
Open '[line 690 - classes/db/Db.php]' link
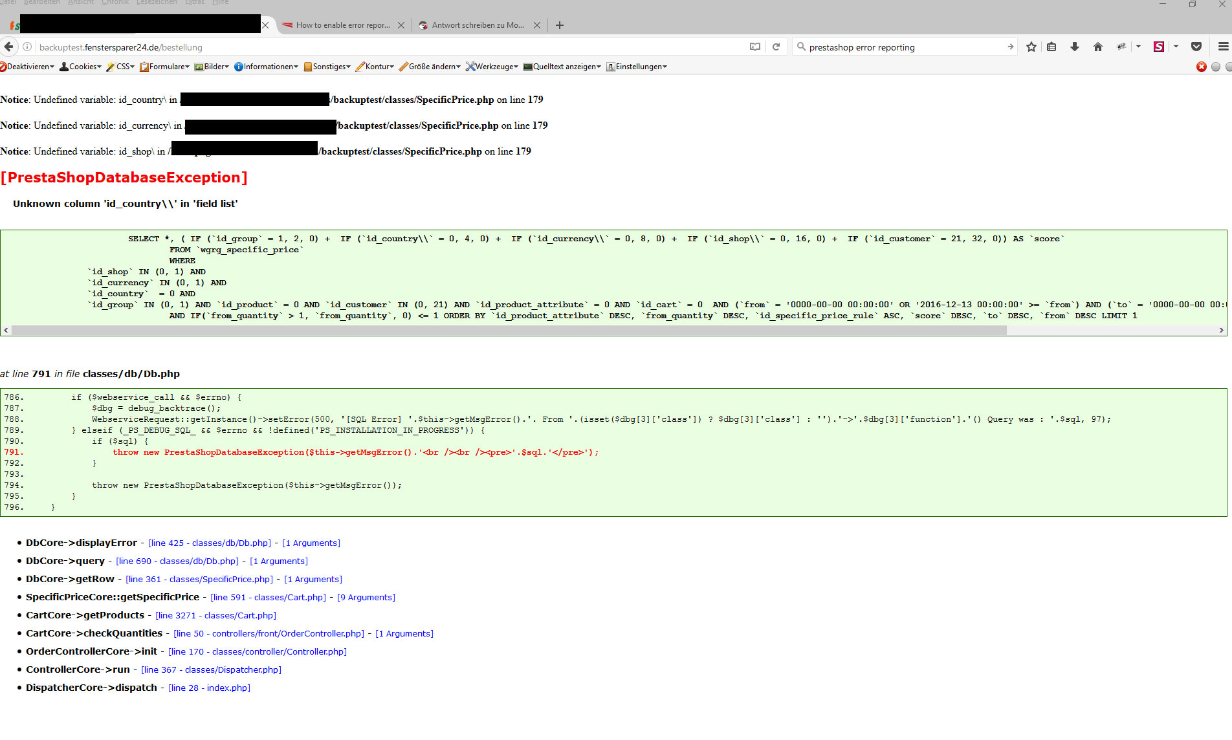177,561
